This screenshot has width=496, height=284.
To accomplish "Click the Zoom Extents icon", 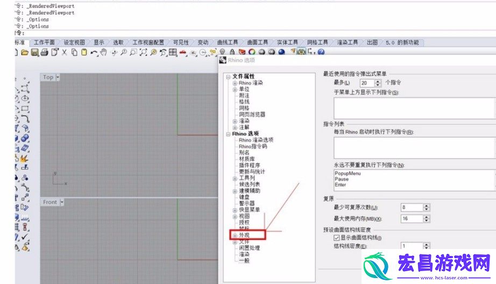I will click(143, 52).
